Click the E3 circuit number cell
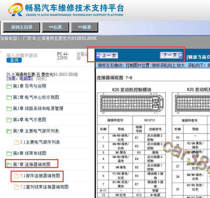This screenshot has height=198, width=210. click(x=139, y=152)
